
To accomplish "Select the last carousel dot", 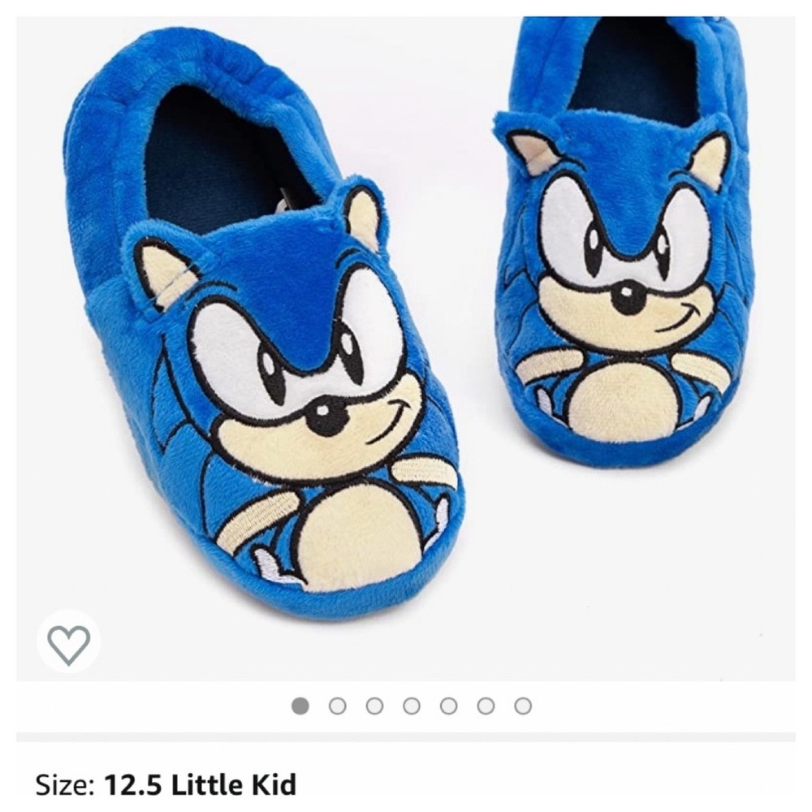I will point(522,706).
